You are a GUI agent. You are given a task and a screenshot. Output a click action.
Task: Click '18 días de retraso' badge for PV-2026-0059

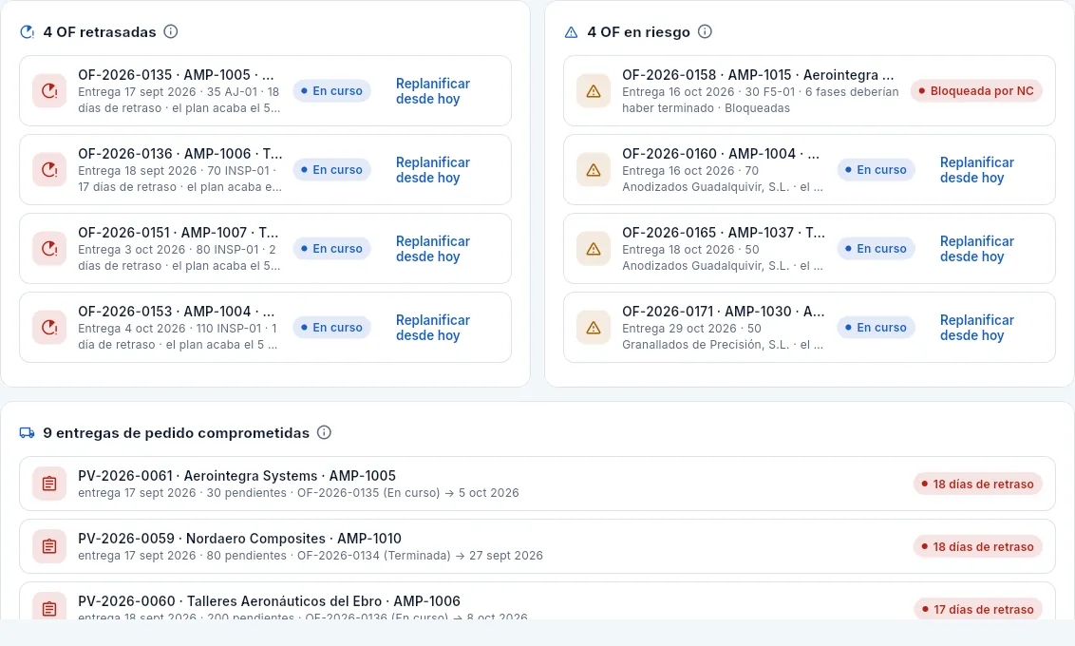[977, 546]
